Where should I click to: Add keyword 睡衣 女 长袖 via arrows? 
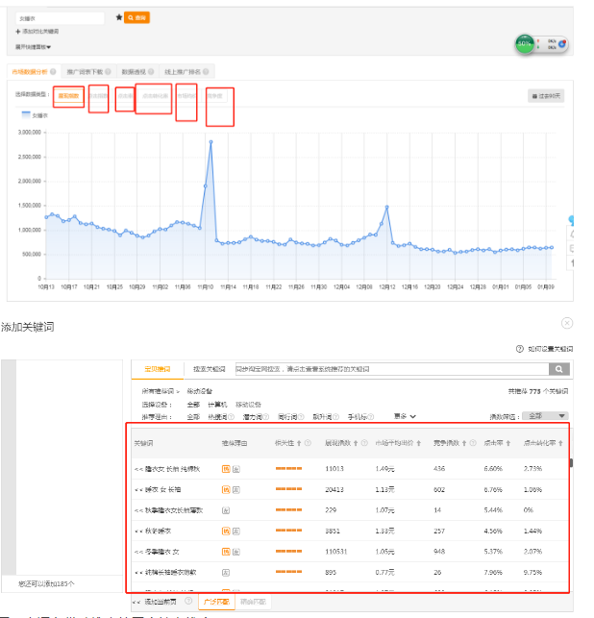click(x=138, y=490)
